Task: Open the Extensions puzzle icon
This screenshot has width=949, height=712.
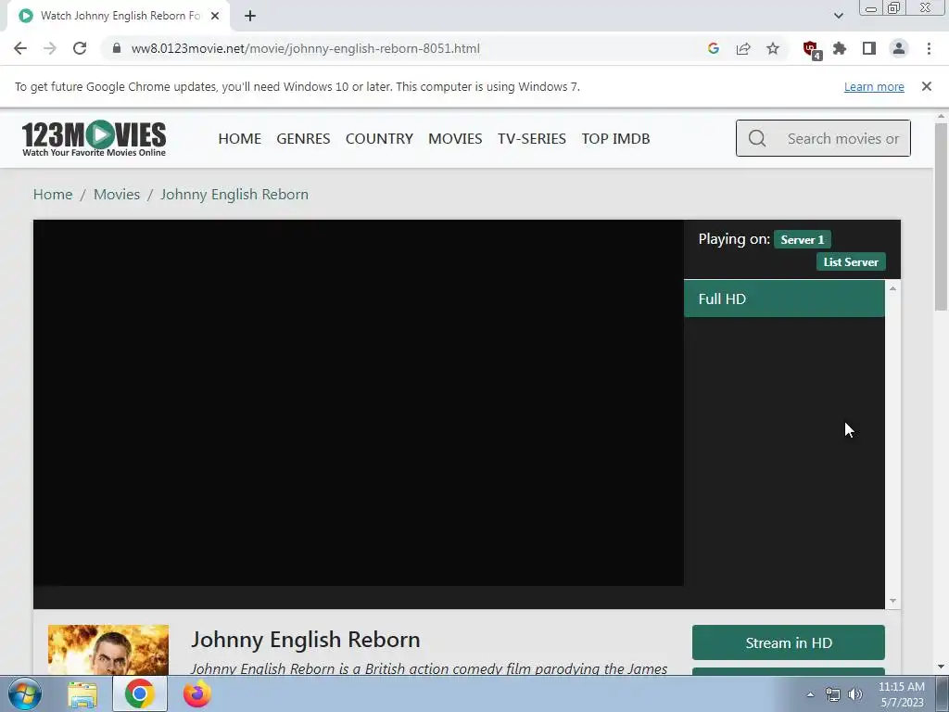Action: click(x=840, y=48)
